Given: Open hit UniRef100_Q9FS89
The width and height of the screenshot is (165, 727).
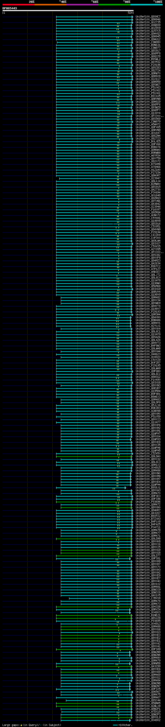Looking at the screenshot, I should (148, 649).
